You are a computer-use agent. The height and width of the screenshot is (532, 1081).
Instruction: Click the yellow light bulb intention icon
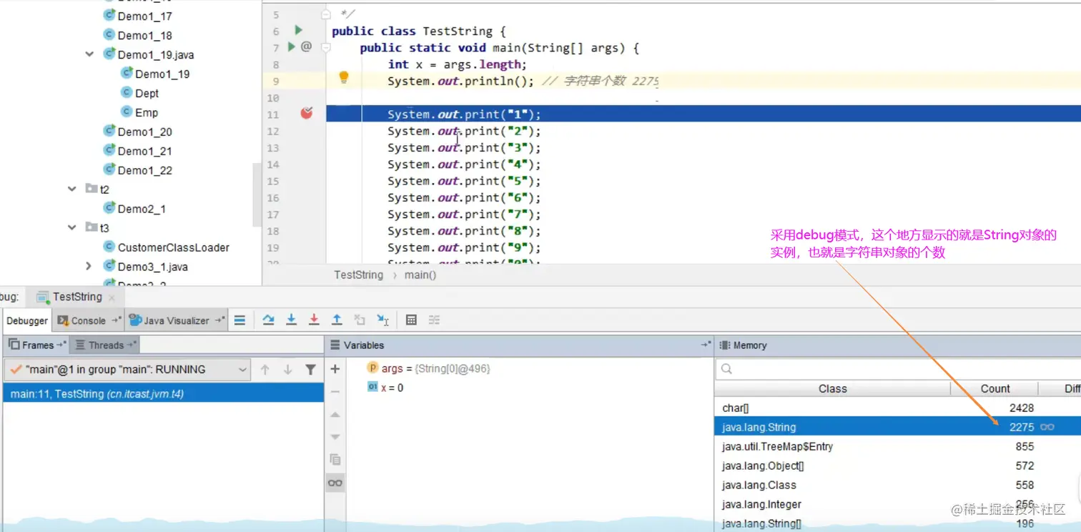coord(344,77)
